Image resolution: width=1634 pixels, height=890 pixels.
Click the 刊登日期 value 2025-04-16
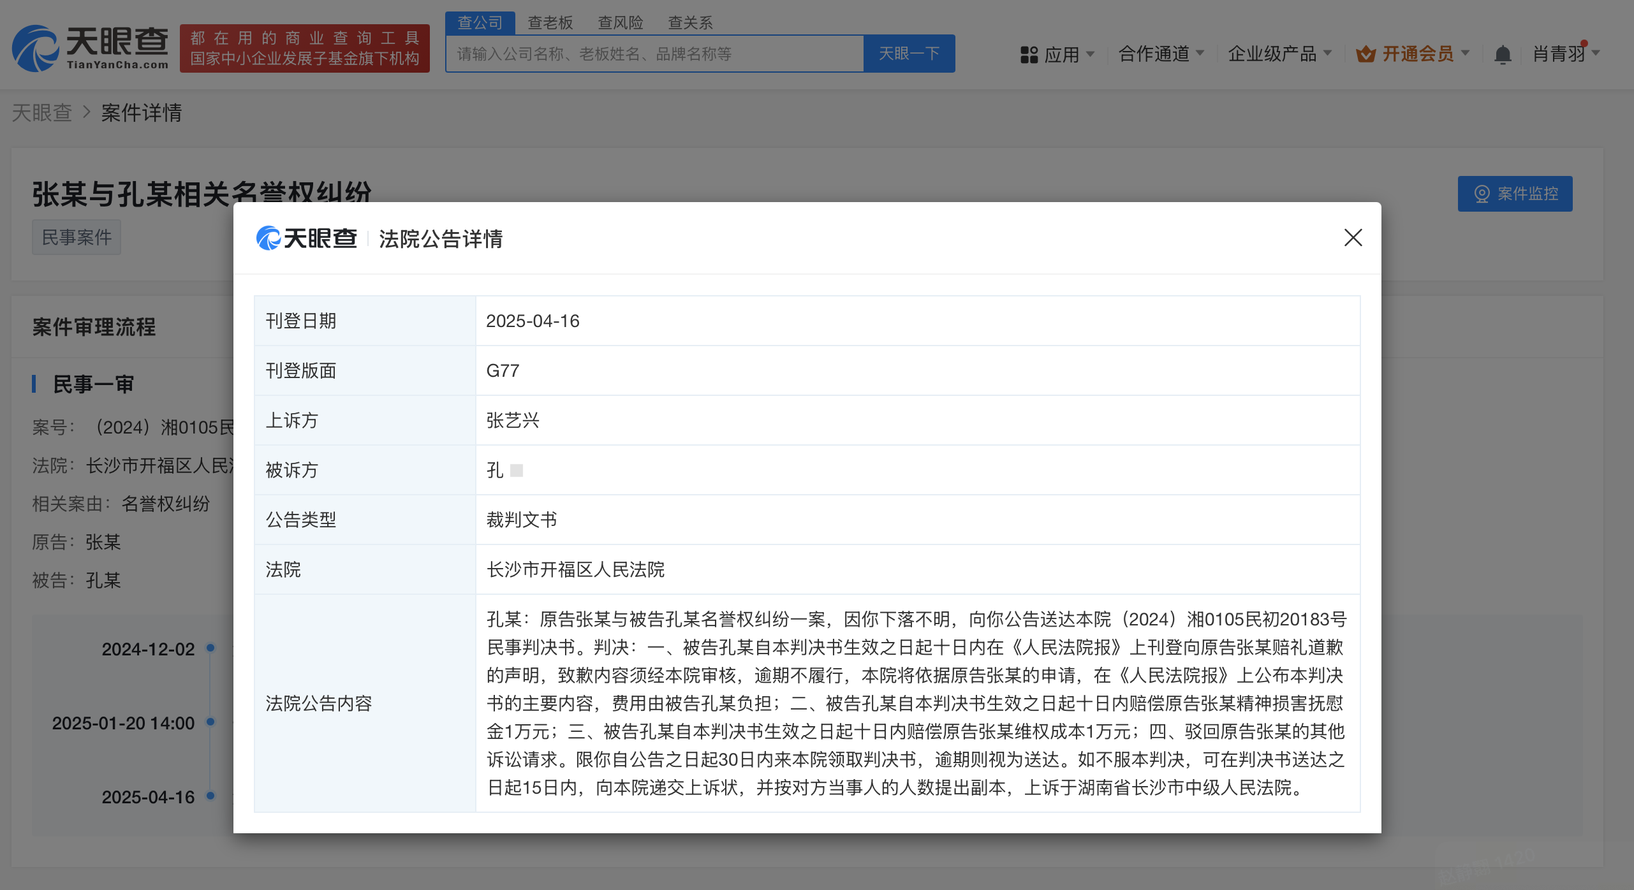click(x=533, y=321)
